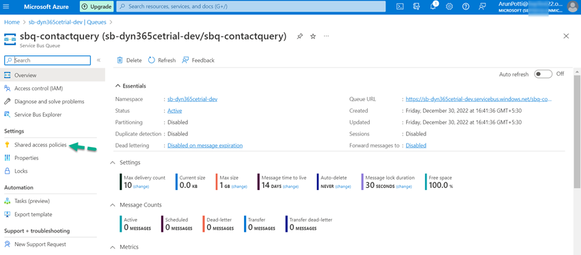Open the notifications bell
The width and height of the screenshot is (581, 255).
pyautogui.click(x=433, y=6)
